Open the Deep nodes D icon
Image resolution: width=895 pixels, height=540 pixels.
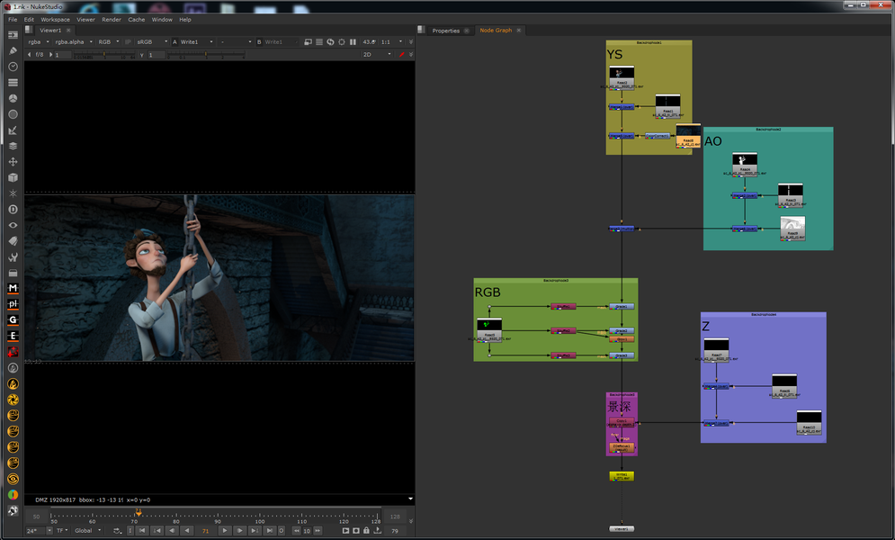13,210
